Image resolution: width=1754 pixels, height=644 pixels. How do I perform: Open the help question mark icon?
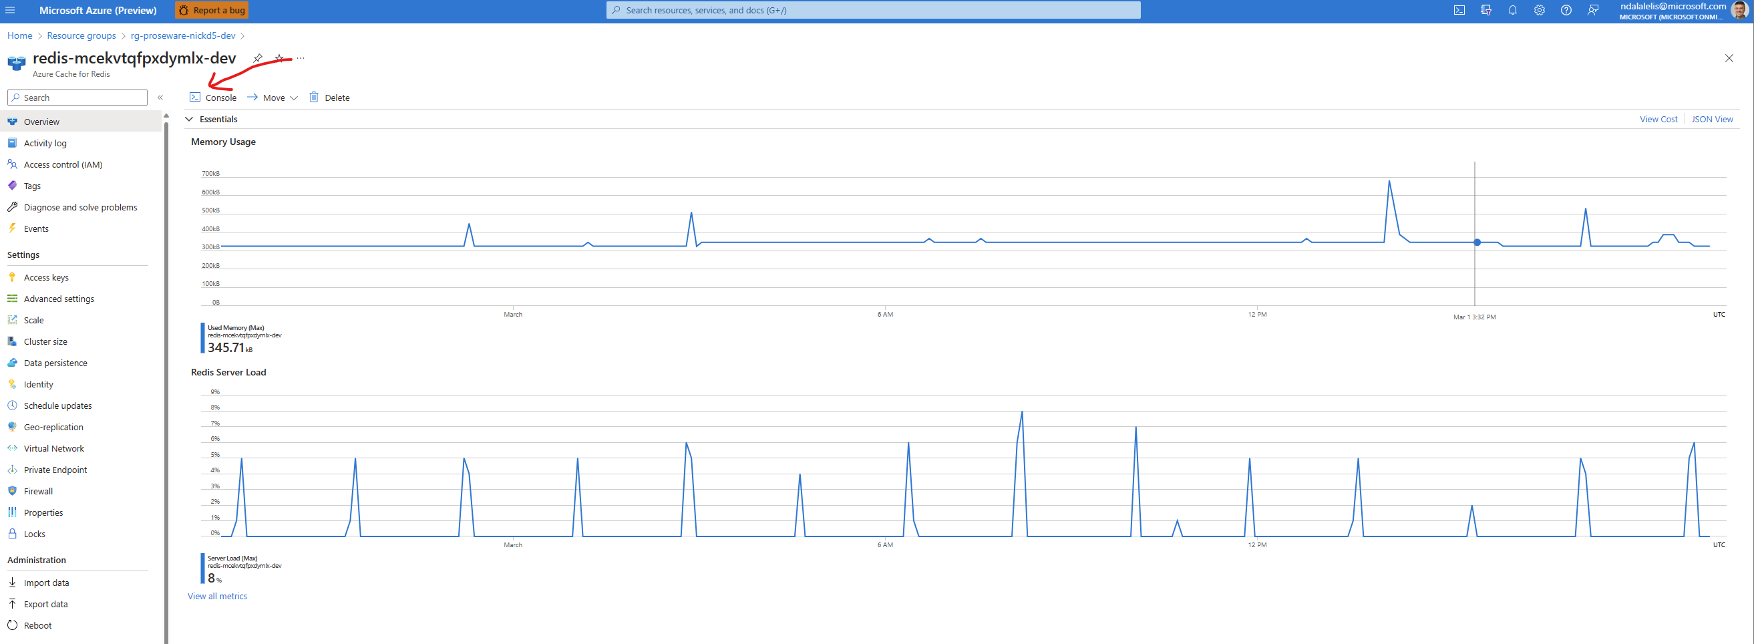pos(1566,10)
